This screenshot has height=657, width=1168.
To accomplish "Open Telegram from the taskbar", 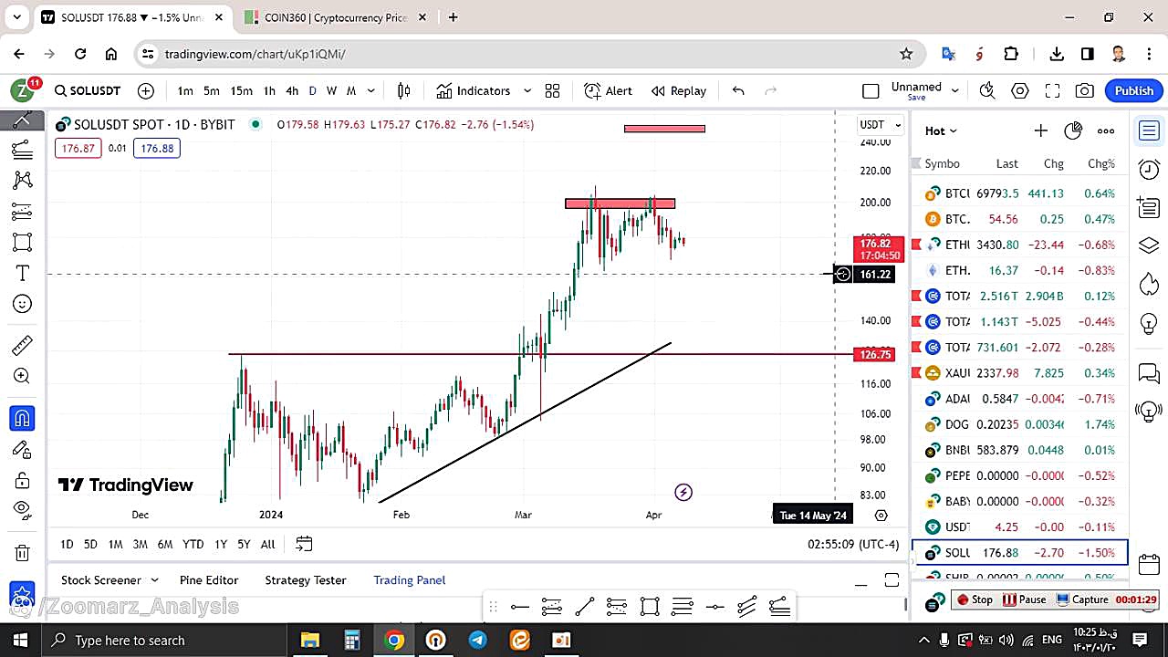I will click(x=478, y=640).
